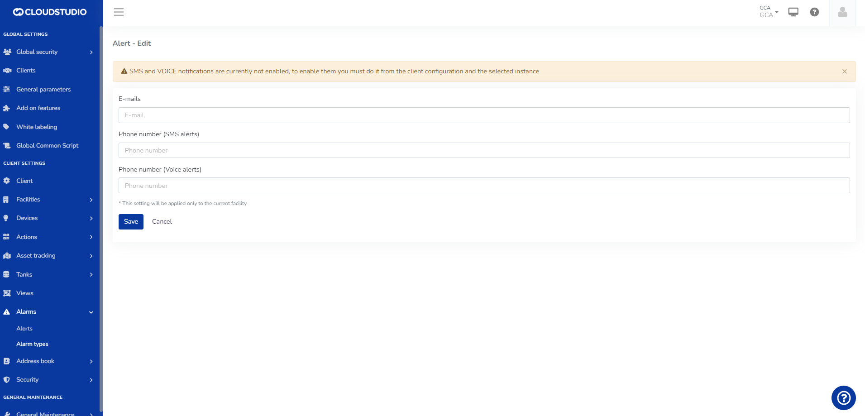The image size is (865, 416).
Task: Open the floating help widget button
Action: pos(843,398)
